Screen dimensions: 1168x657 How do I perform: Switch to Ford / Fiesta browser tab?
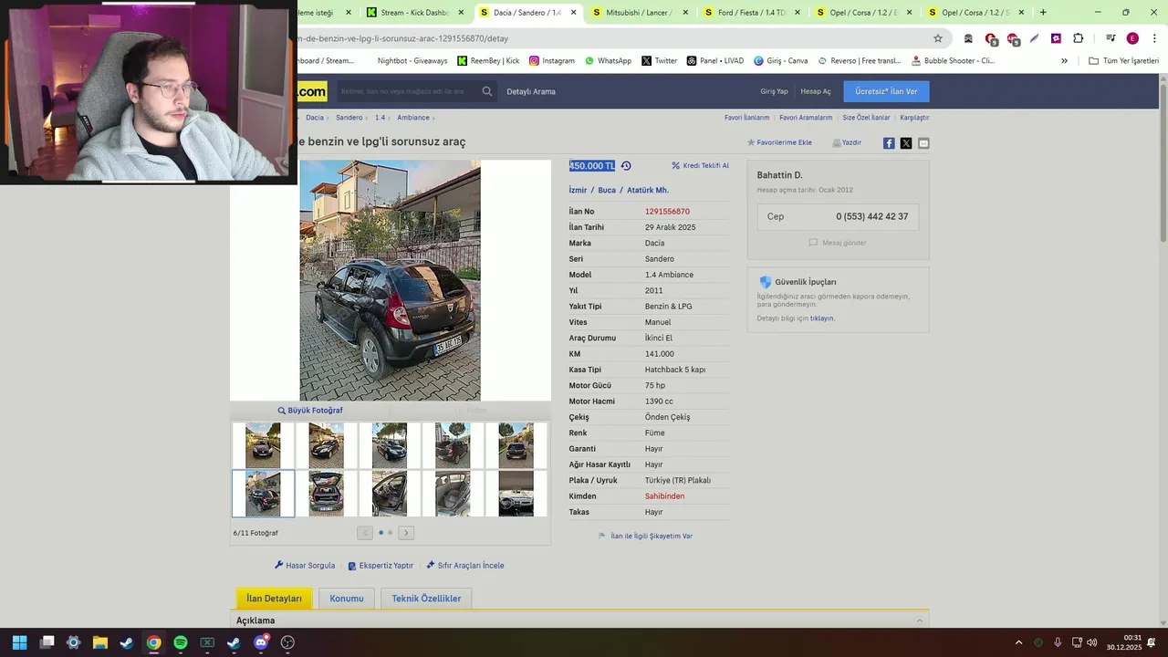tap(751, 13)
